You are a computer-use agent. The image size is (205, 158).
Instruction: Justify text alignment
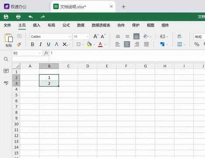coord(146,44)
